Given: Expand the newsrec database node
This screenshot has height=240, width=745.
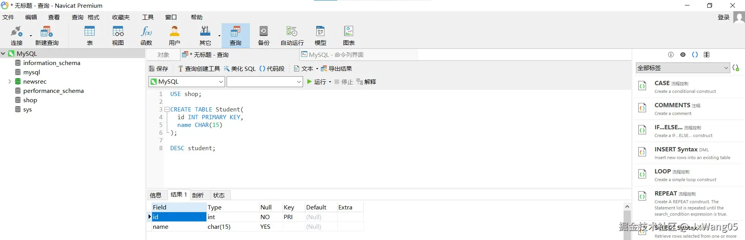Looking at the screenshot, I should (x=10, y=81).
